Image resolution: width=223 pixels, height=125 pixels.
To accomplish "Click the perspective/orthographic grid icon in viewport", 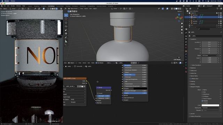I will pyautogui.click(x=182, y=33).
